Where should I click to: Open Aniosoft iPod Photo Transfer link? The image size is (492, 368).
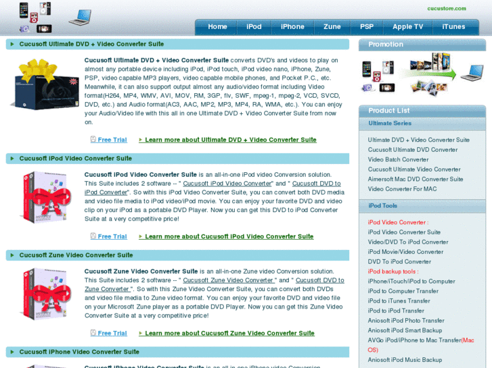click(x=406, y=320)
